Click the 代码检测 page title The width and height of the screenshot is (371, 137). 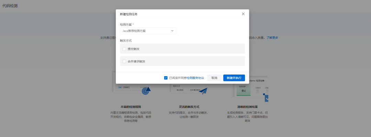tap(10, 6)
